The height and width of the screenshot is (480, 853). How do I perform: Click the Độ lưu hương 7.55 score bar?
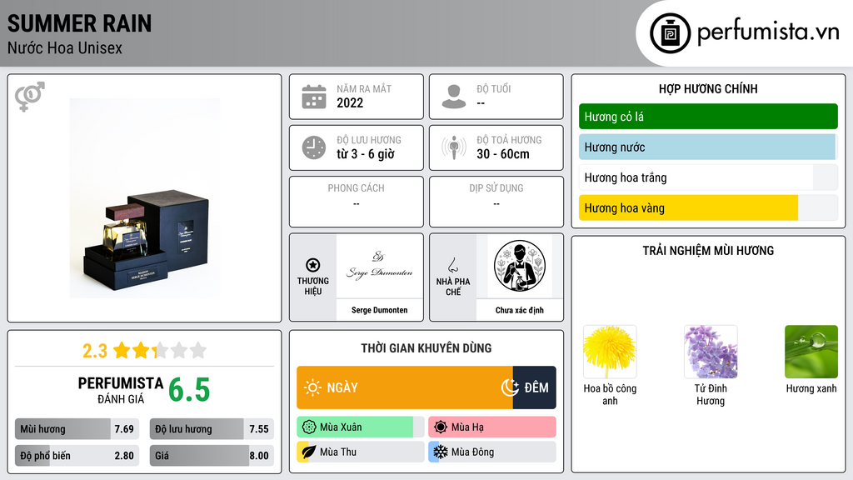(212, 429)
